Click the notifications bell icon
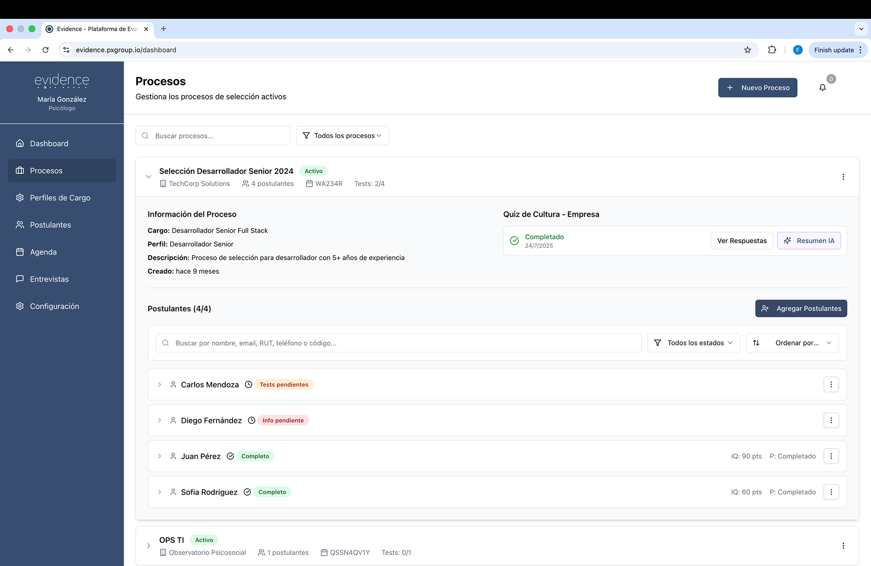 point(822,88)
